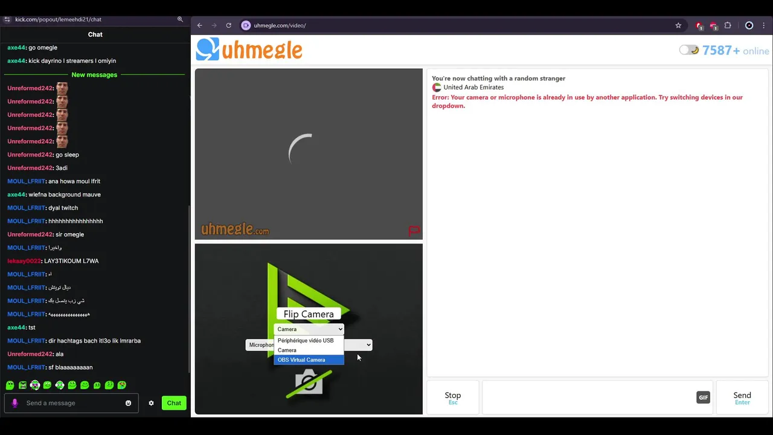
Task: Insert the first green blob emote
Action: 10,385
